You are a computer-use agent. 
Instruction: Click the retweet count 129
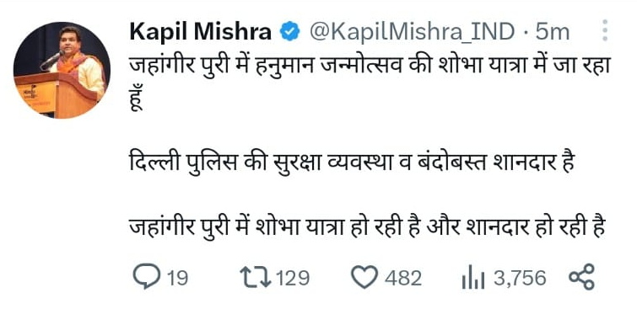pos(293,278)
